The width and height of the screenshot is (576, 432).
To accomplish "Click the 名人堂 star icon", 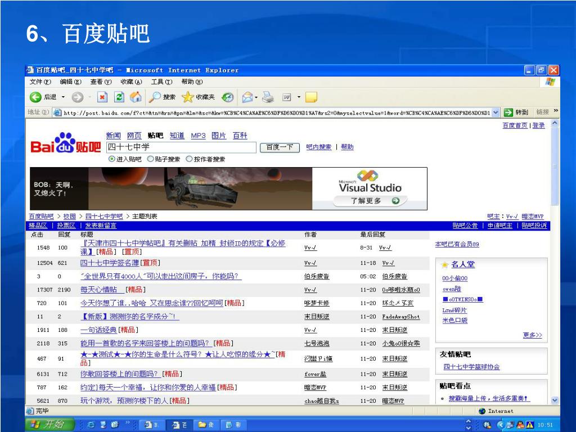I will pyautogui.click(x=445, y=264).
